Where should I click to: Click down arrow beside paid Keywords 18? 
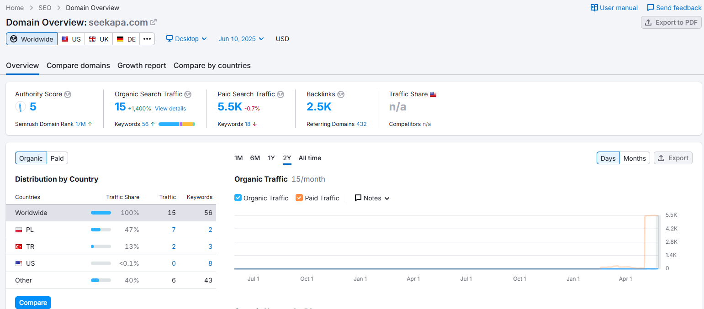[x=254, y=124]
